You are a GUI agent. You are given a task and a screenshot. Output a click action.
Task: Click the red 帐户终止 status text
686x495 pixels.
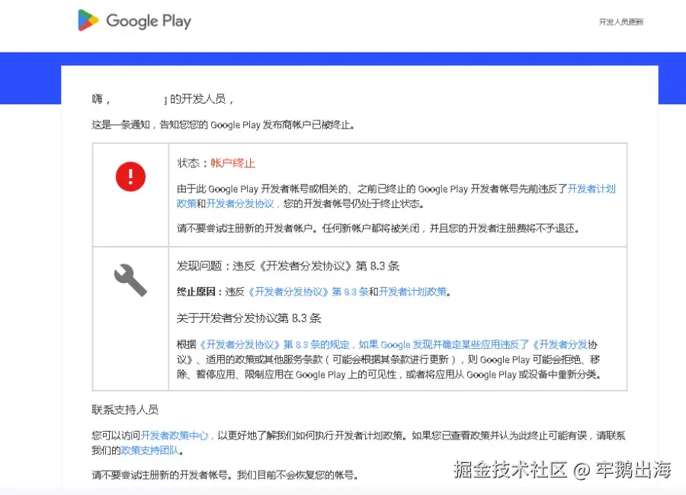pyautogui.click(x=232, y=163)
